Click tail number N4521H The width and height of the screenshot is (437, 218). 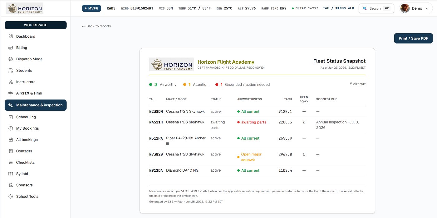click(156, 122)
